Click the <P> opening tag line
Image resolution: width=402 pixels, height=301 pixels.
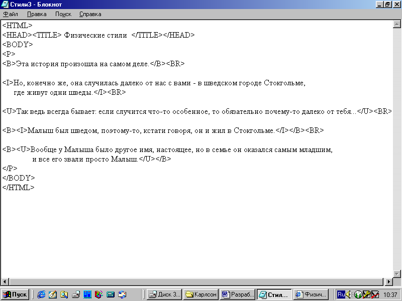coord(9,54)
